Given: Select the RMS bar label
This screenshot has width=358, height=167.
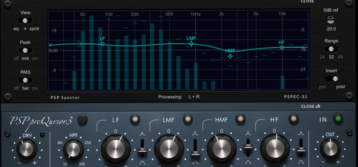Looking at the screenshot, I should [x=25, y=88].
